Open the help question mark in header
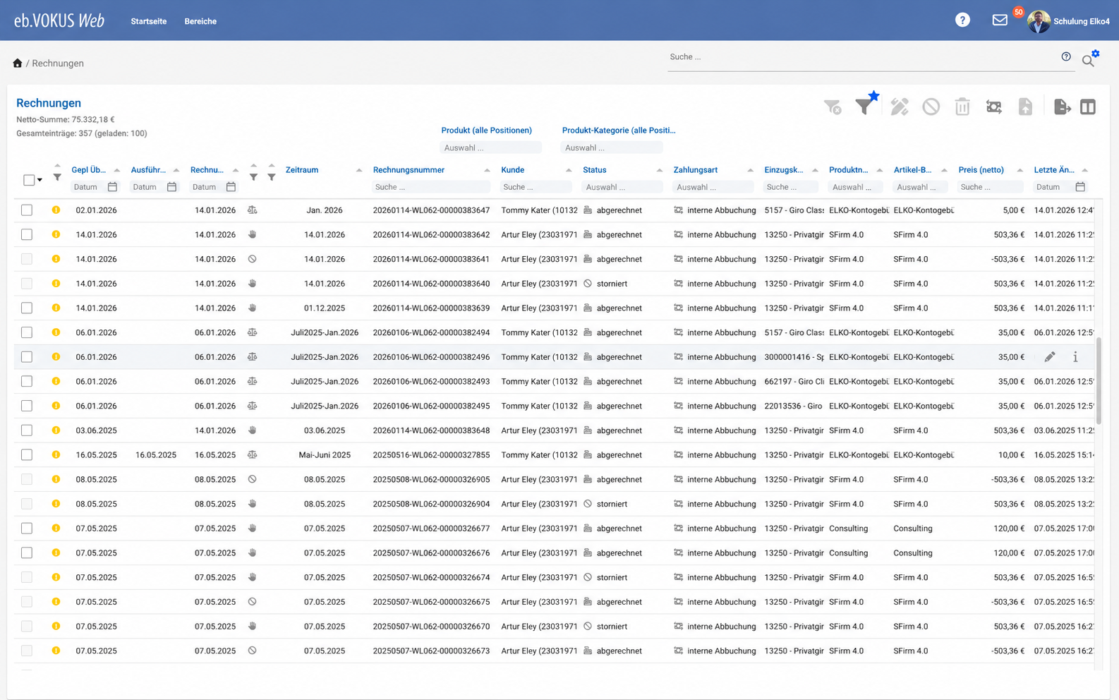Viewport: 1119px width, 700px height. [962, 20]
